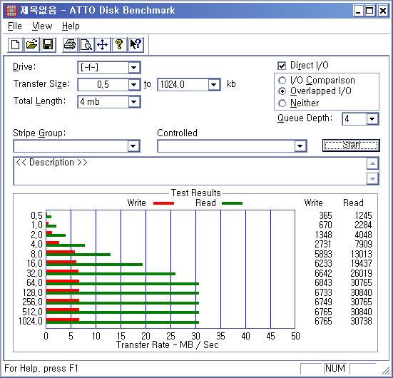Expand the Transfer Size maximum 1024.0 dropdown
The width and height of the screenshot is (393, 378).
pos(214,85)
